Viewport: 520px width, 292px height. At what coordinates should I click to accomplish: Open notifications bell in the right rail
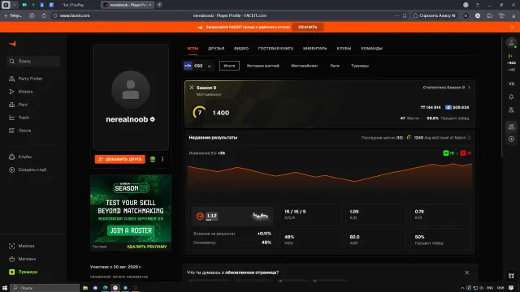click(511, 97)
